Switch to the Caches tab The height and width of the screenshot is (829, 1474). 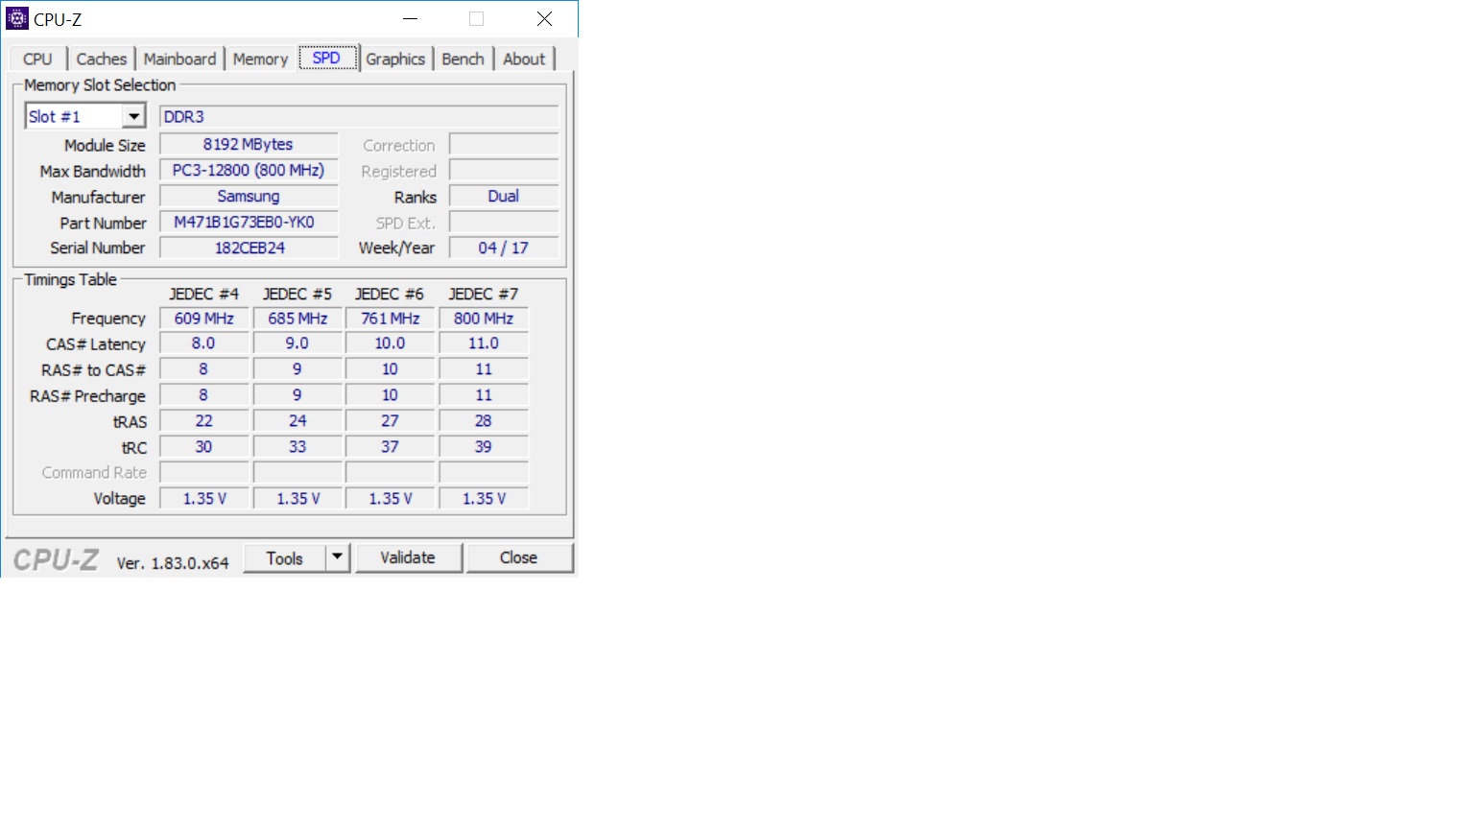click(x=101, y=59)
